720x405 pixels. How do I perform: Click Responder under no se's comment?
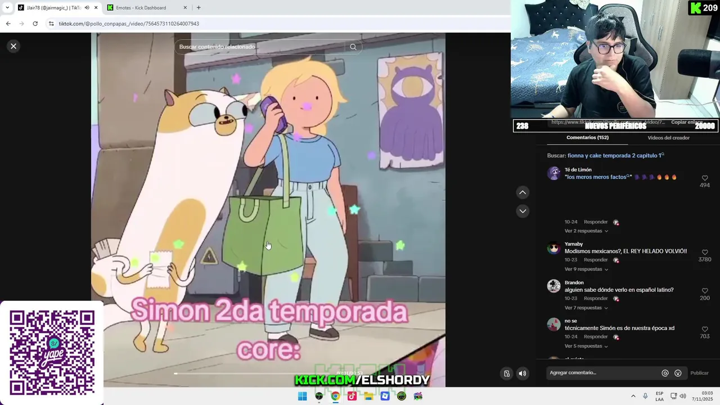pyautogui.click(x=596, y=337)
